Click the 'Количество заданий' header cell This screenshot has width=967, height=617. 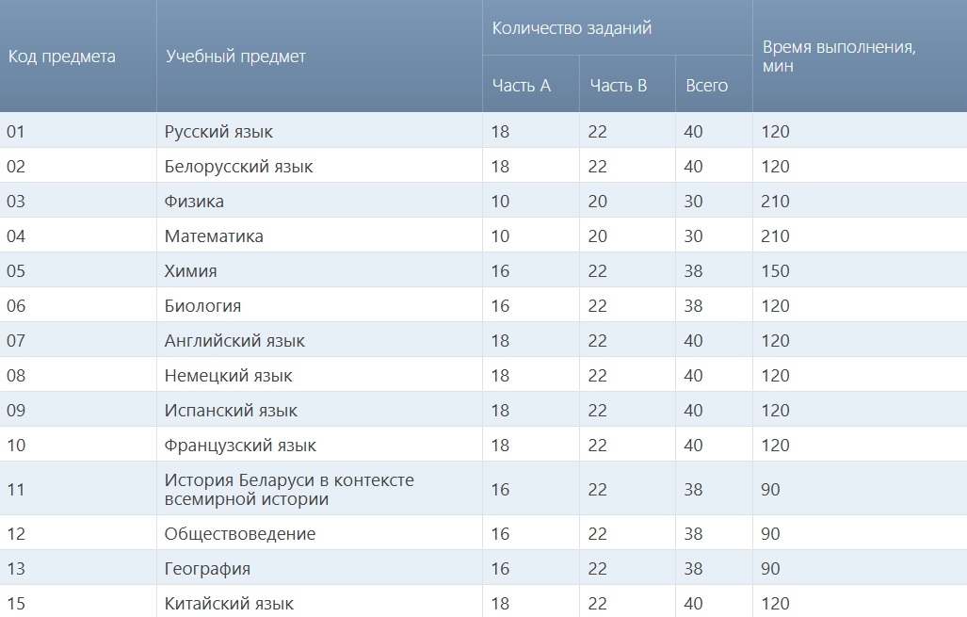point(572,28)
